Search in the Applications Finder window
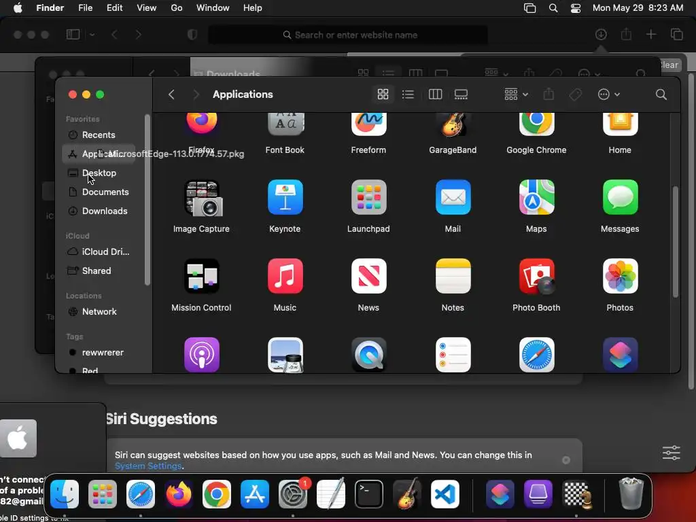The height and width of the screenshot is (522, 696). coord(661,94)
